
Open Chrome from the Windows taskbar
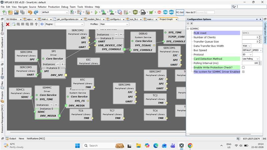point(190,146)
